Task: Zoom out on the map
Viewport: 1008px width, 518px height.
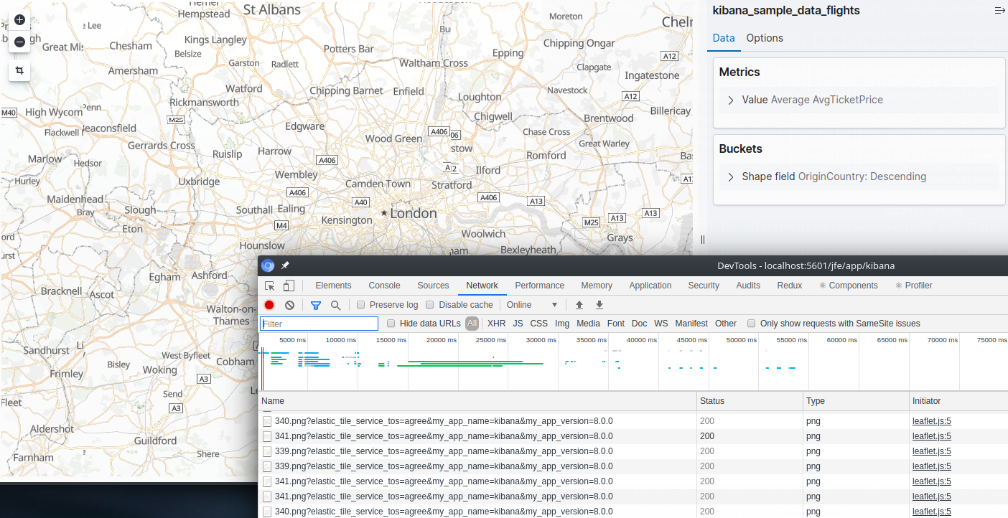Action: coord(19,42)
